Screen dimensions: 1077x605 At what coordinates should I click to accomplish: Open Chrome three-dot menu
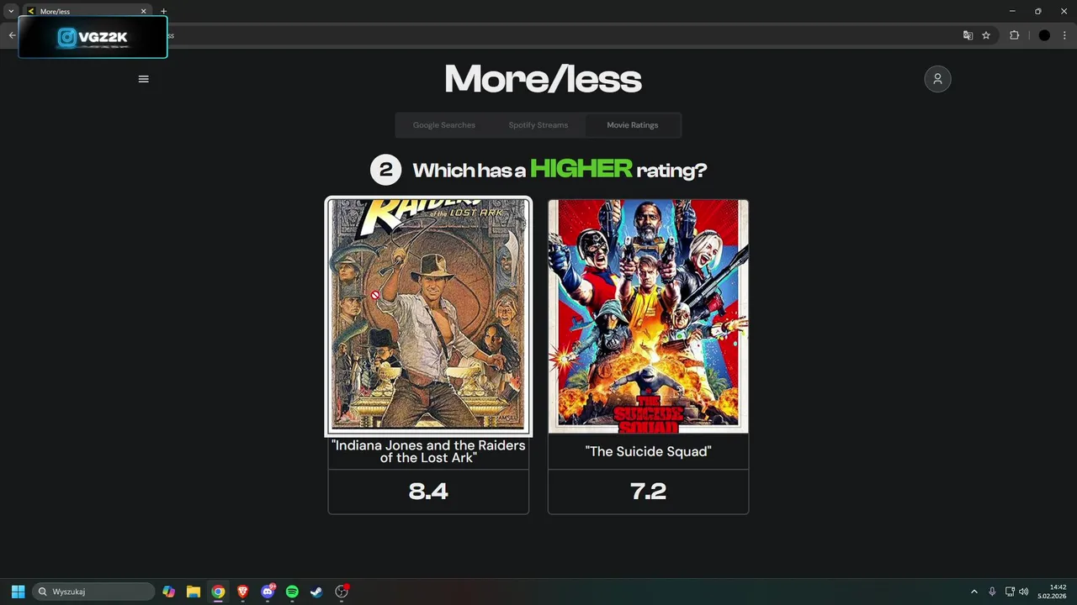click(x=1064, y=35)
